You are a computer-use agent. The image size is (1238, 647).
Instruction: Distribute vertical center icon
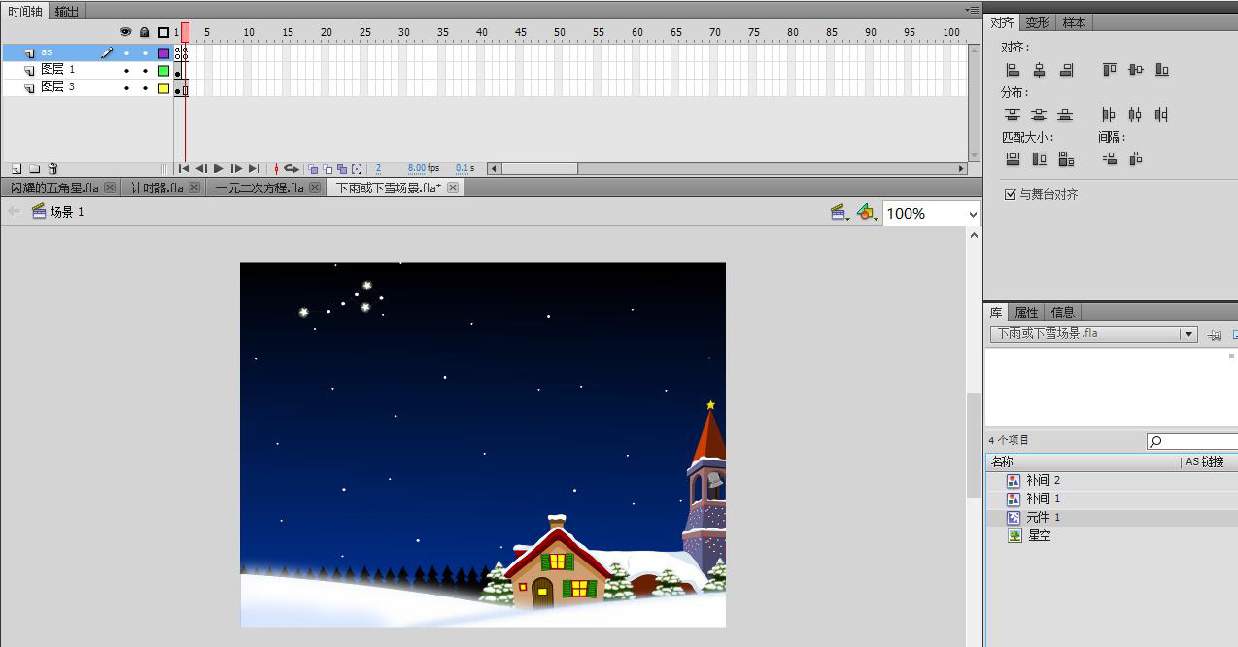coord(1039,115)
